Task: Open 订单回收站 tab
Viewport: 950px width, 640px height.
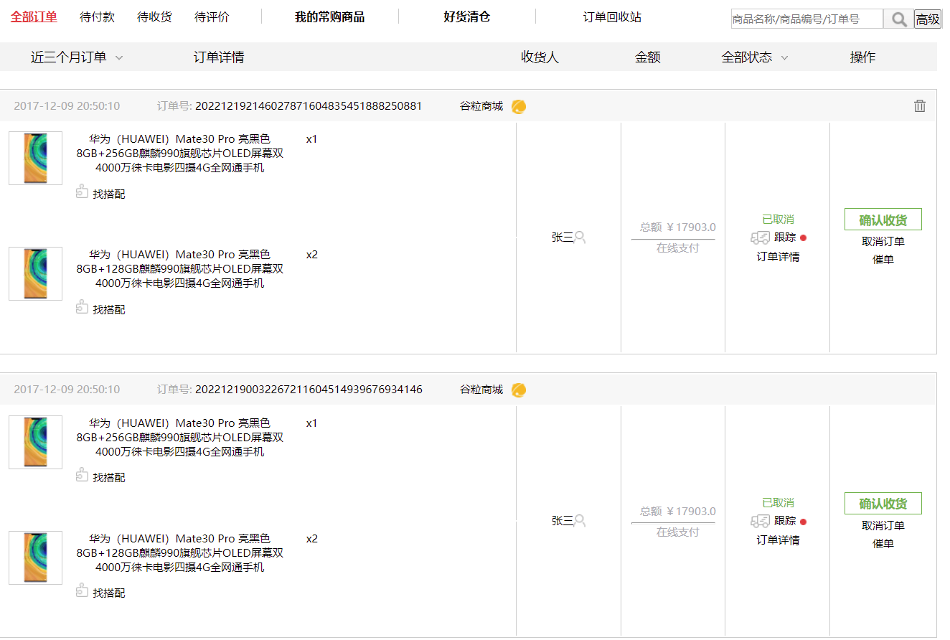Action: [x=612, y=17]
